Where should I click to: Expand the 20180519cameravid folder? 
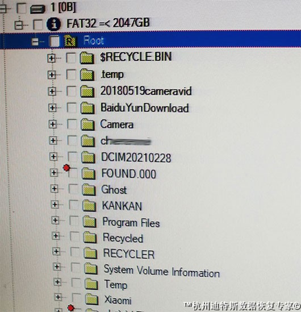[x=52, y=91]
